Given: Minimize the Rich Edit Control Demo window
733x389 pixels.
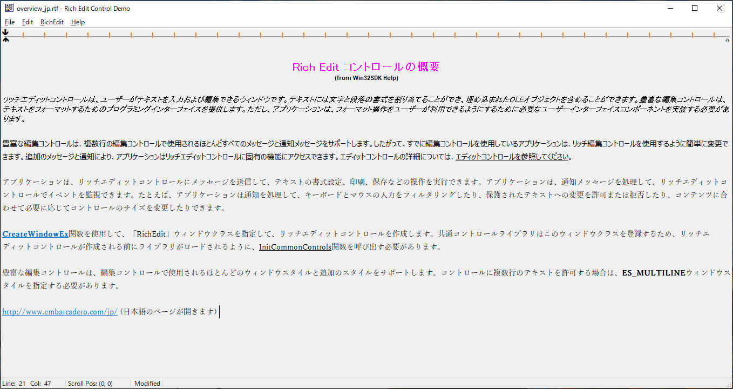Looking at the screenshot, I should 670,8.
